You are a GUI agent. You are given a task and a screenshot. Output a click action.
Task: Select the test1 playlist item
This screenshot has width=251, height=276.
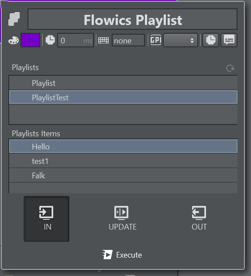123,161
